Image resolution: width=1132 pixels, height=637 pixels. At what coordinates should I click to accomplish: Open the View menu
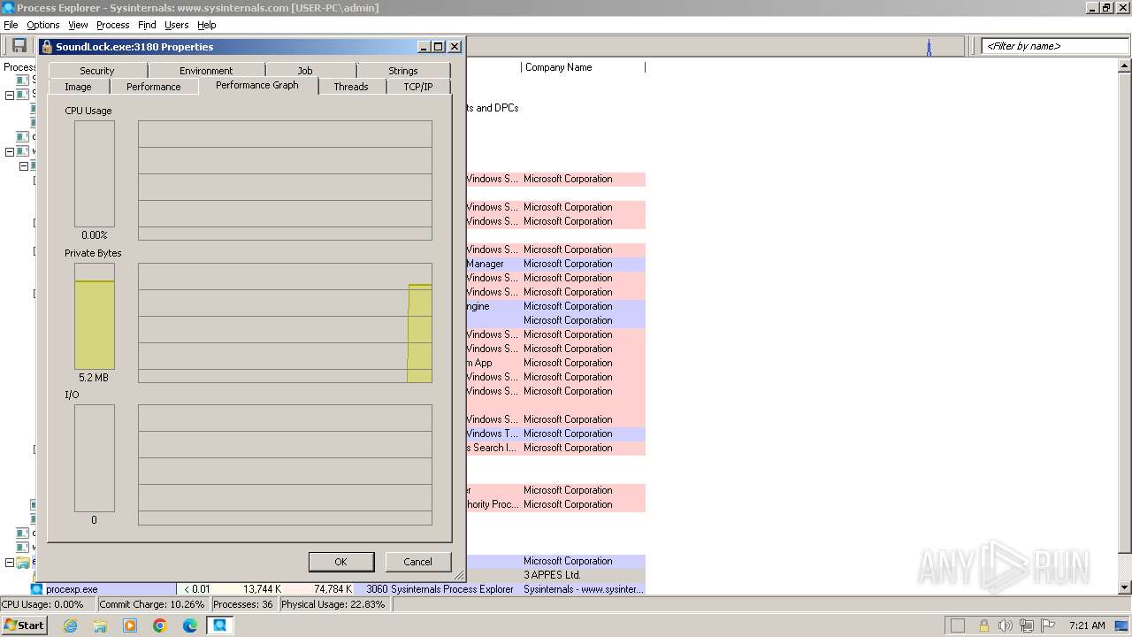coord(78,25)
